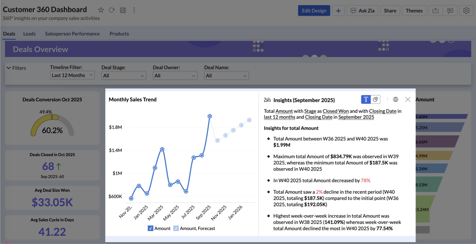Open the three-dot more options menu

point(134,10)
